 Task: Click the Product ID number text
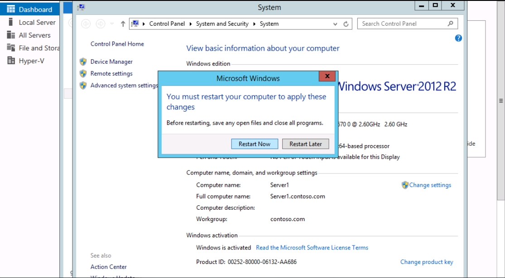[x=262, y=262]
